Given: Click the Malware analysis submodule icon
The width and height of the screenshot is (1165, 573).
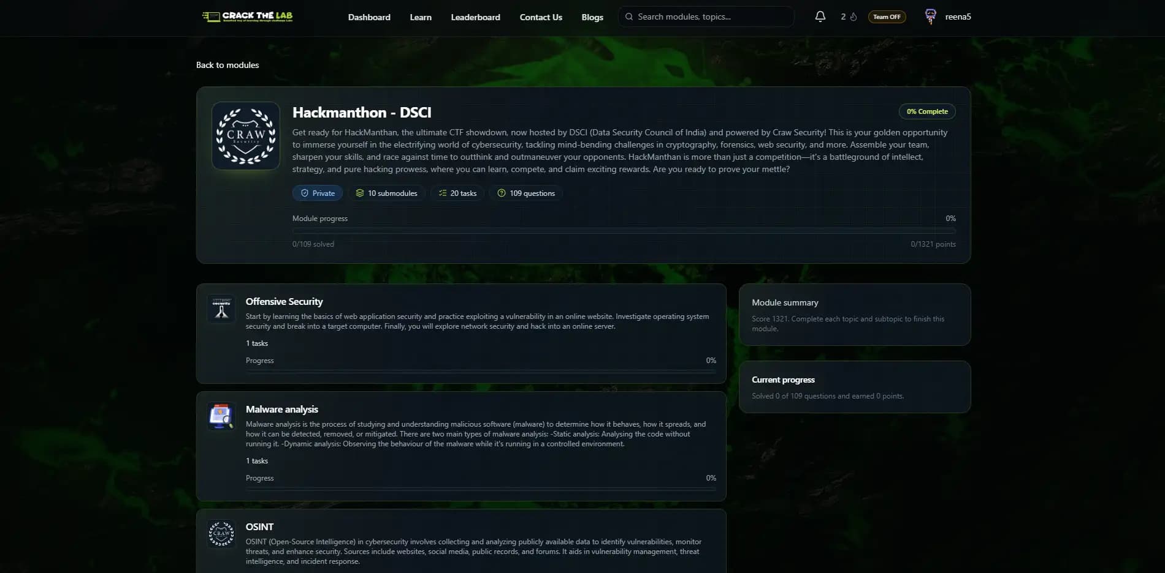Looking at the screenshot, I should (221, 416).
